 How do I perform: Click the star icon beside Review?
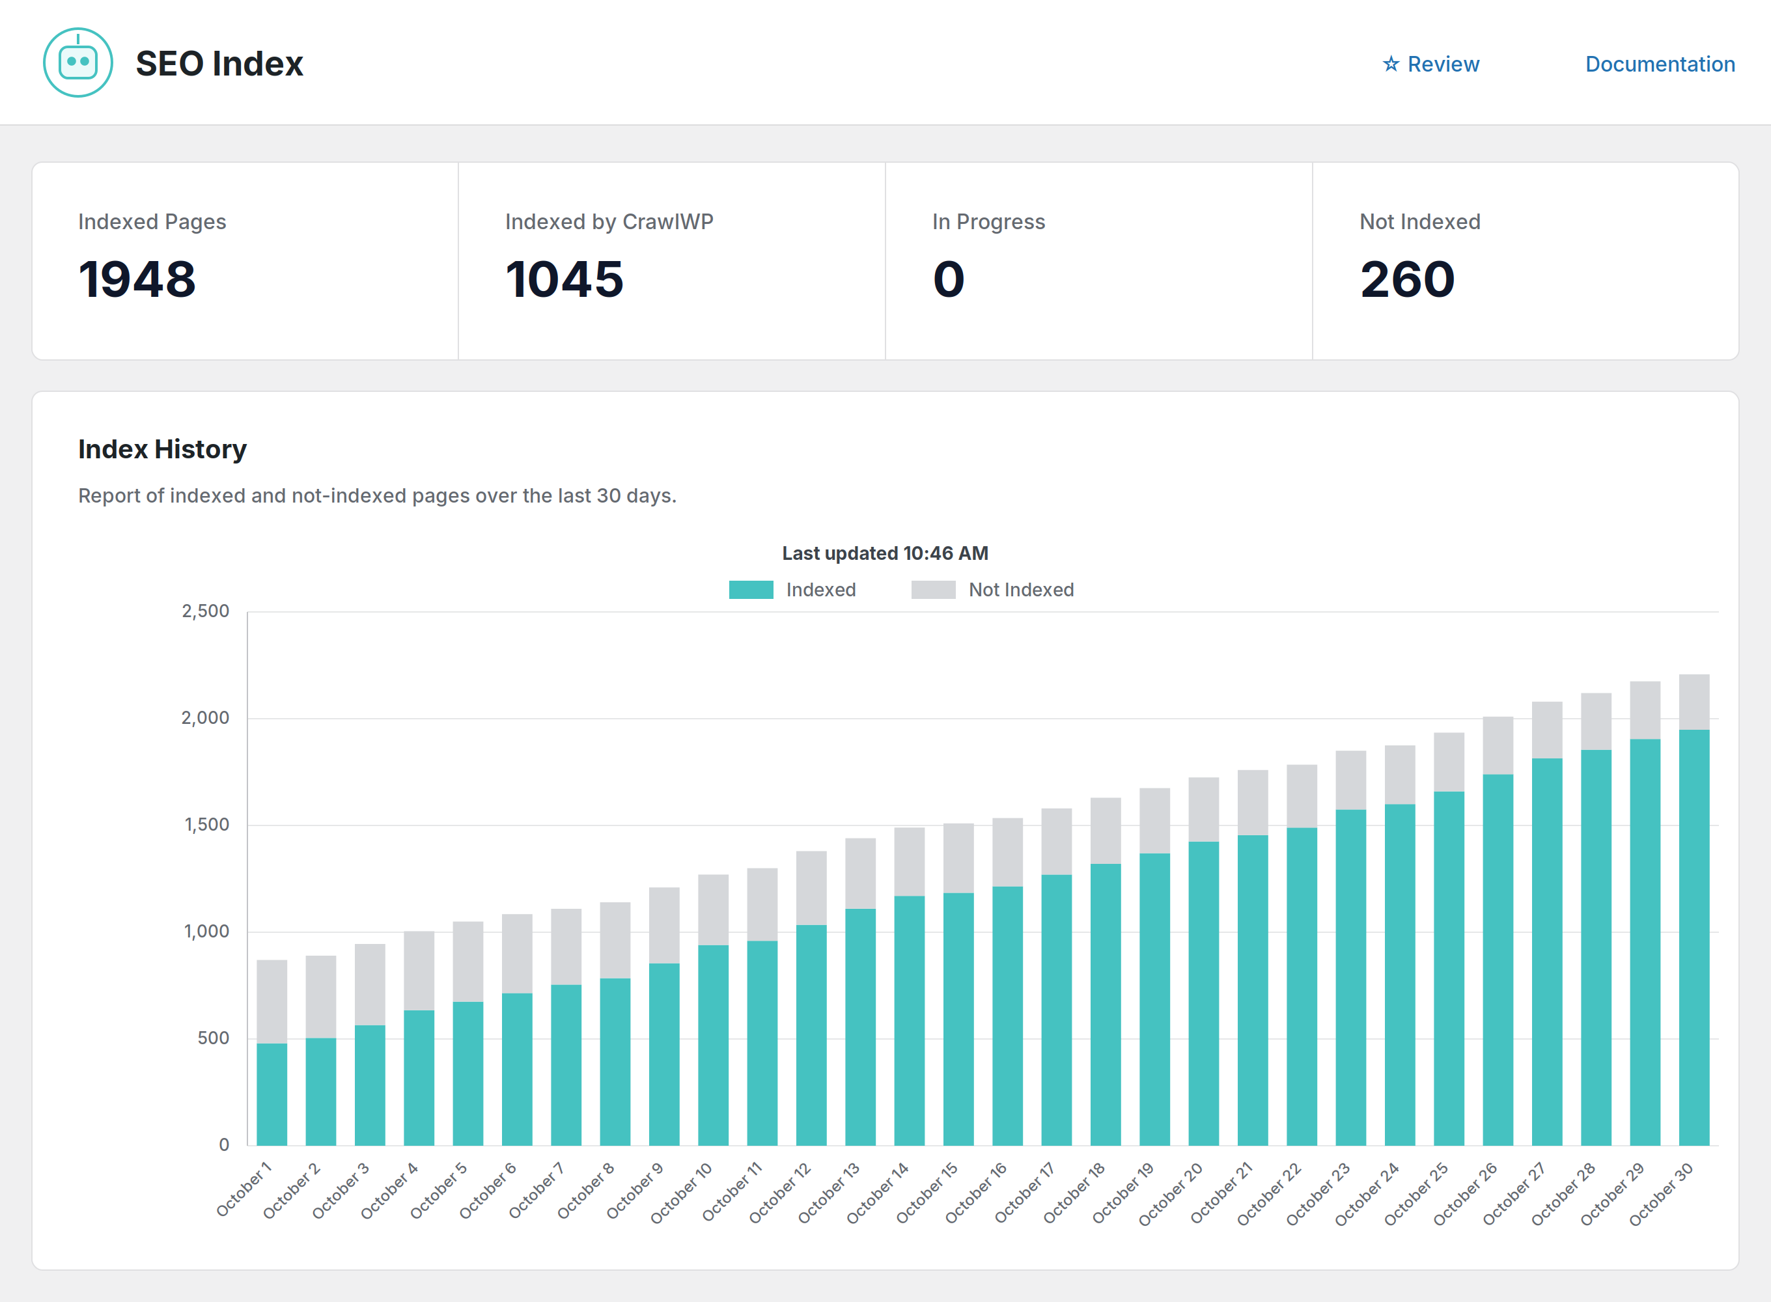pyautogui.click(x=1391, y=64)
